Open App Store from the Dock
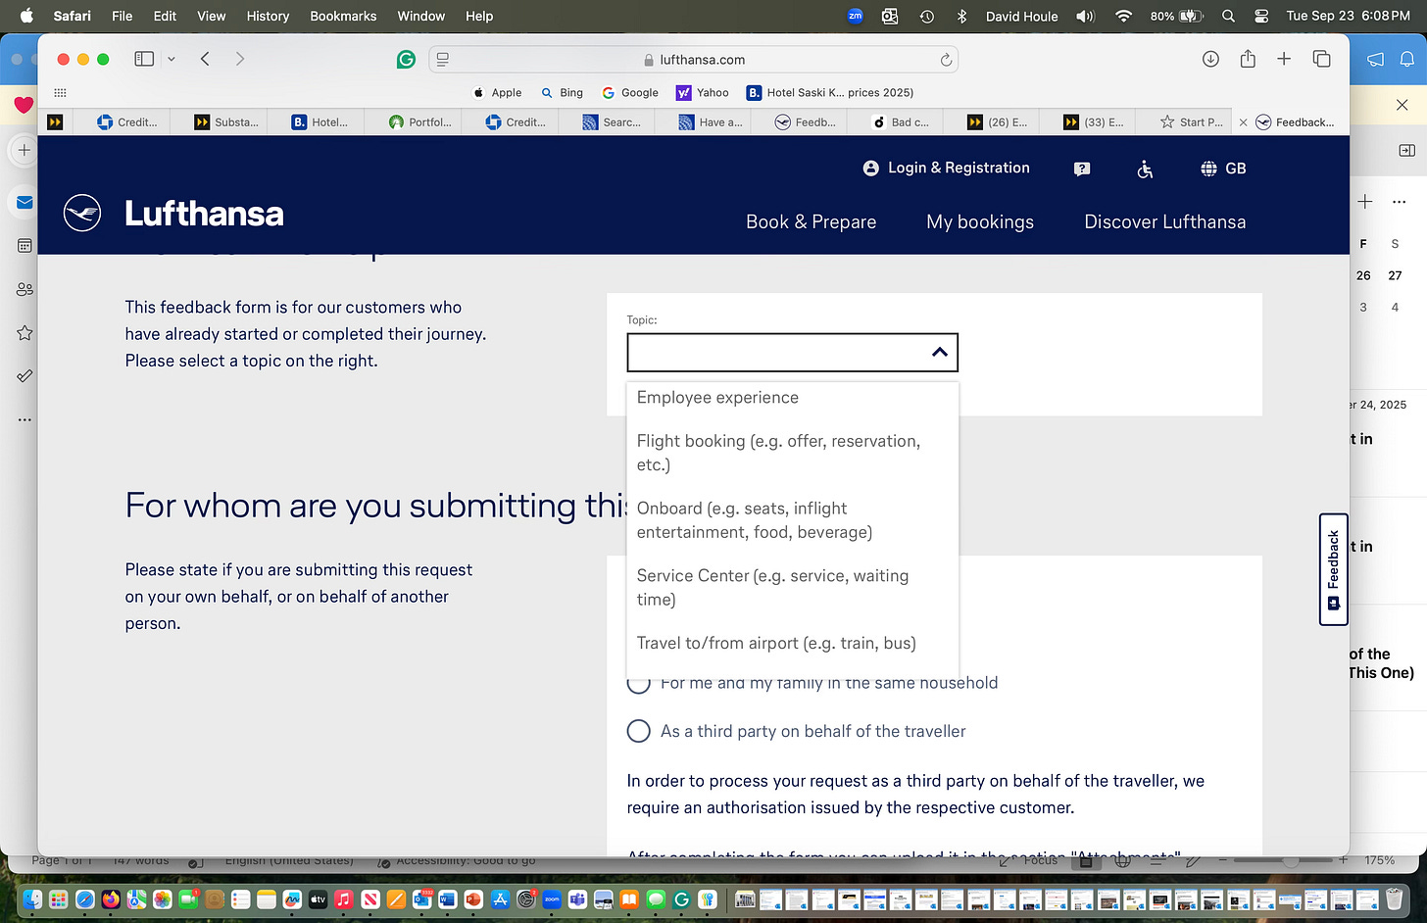This screenshot has width=1427, height=923. pos(500,899)
